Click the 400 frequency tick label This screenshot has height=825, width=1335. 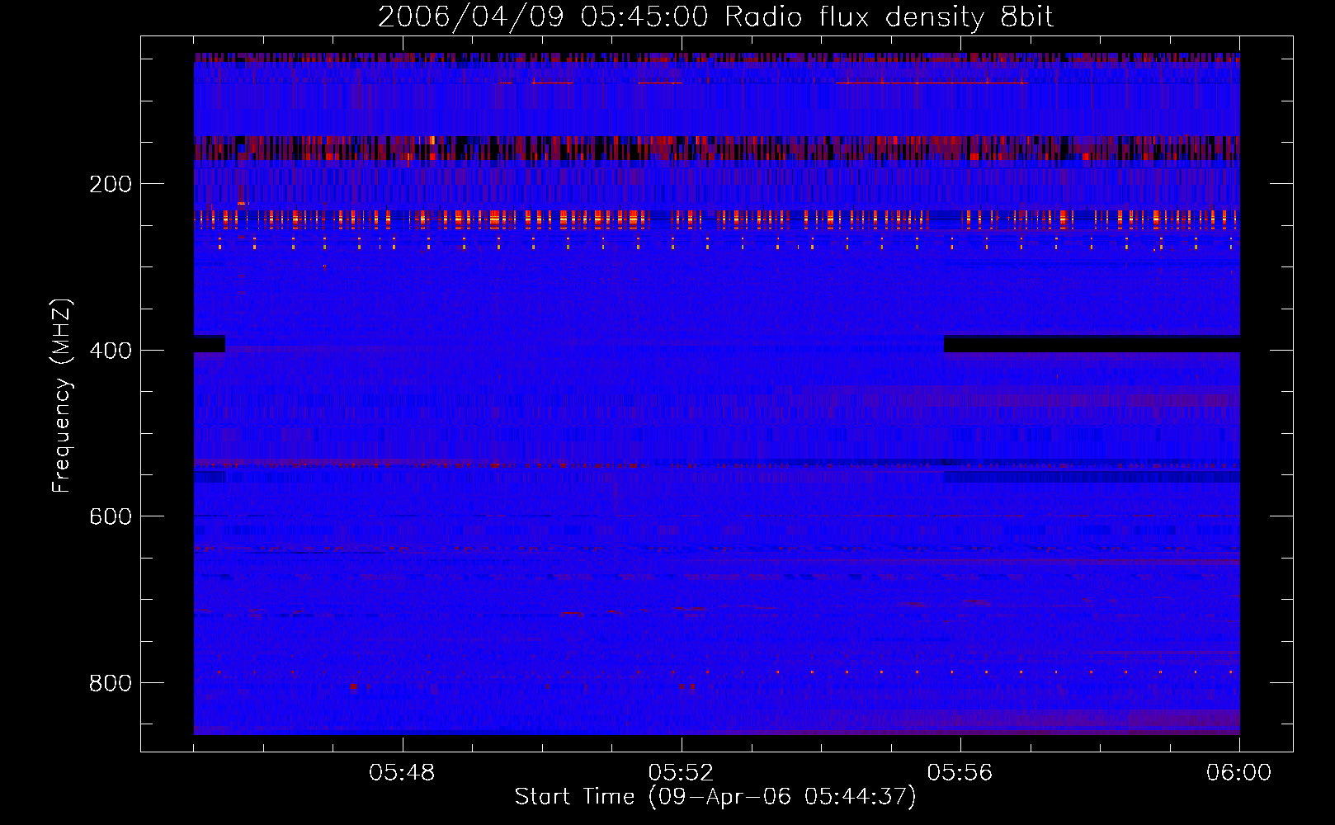click(111, 351)
